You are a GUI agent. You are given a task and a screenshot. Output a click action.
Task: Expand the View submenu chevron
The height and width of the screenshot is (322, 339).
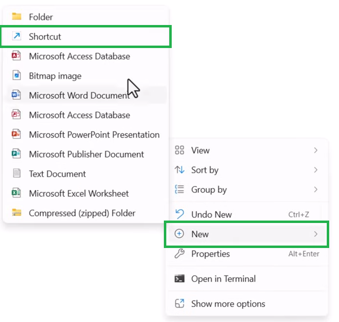click(x=316, y=150)
